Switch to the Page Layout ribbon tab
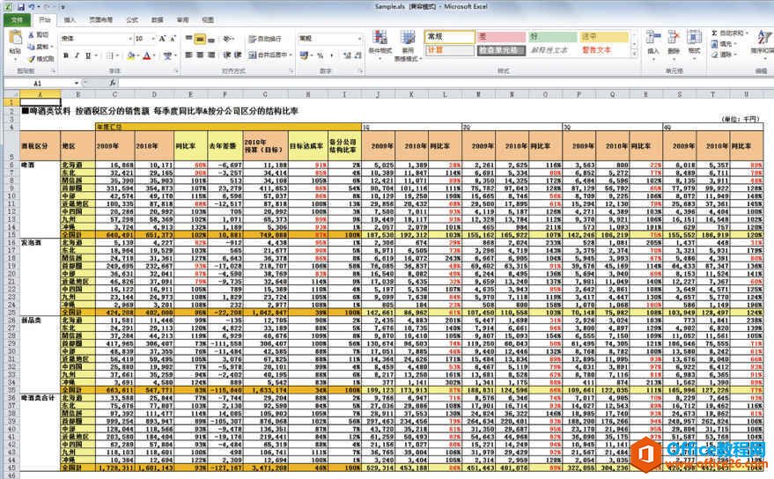The width and height of the screenshot is (774, 479). pyautogui.click(x=100, y=19)
